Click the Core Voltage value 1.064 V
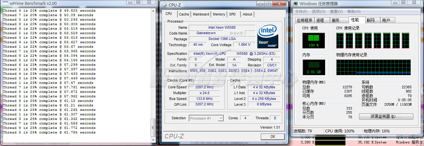Screen dimensions: 424x146 click(x=244, y=45)
